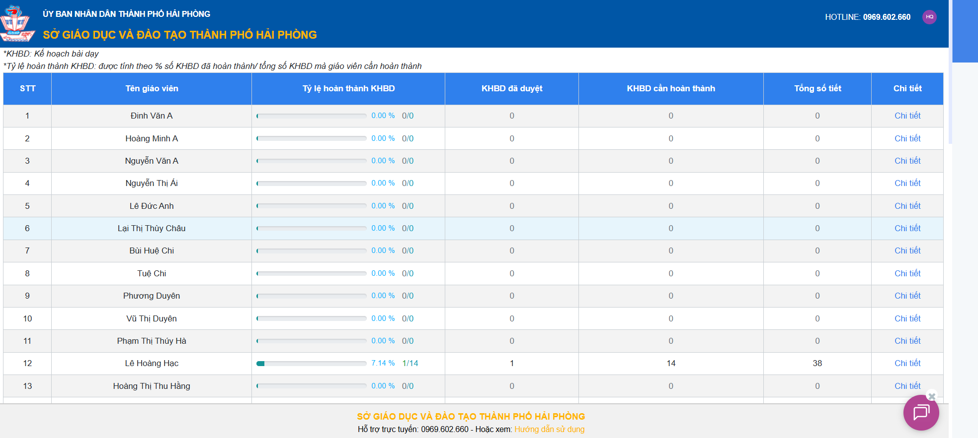Open Chi tiết for Lê Hoàng Hạc

(x=907, y=363)
